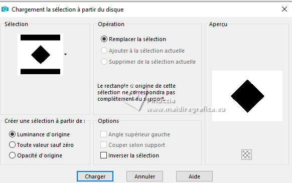
Task: Click the top black bar in selection thumbnail
Action: [41, 38]
